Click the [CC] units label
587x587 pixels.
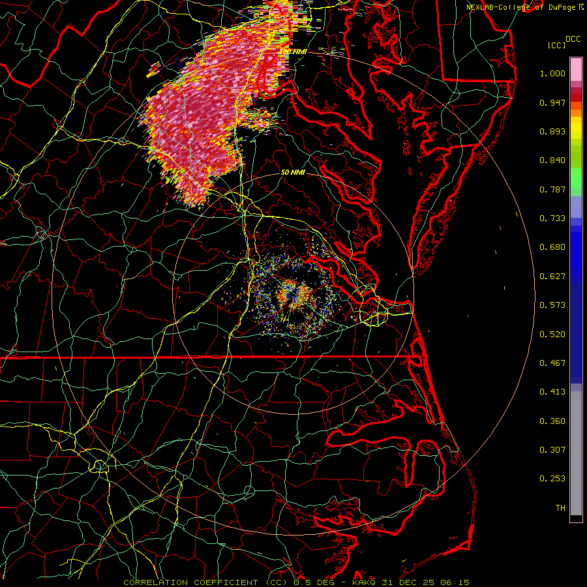coord(556,45)
